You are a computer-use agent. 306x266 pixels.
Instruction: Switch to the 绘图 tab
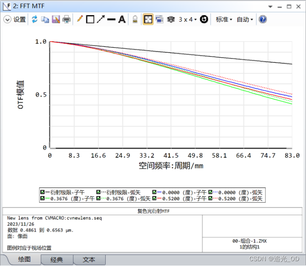click(x=24, y=259)
